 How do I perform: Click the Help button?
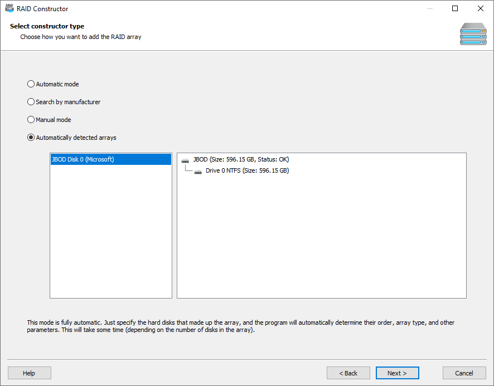tap(29, 373)
